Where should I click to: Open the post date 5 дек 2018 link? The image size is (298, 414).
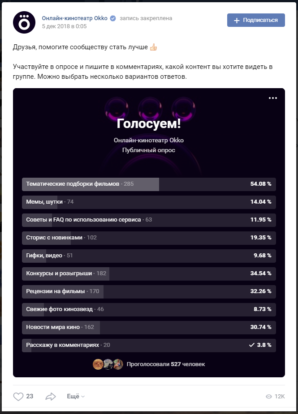click(x=64, y=26)
